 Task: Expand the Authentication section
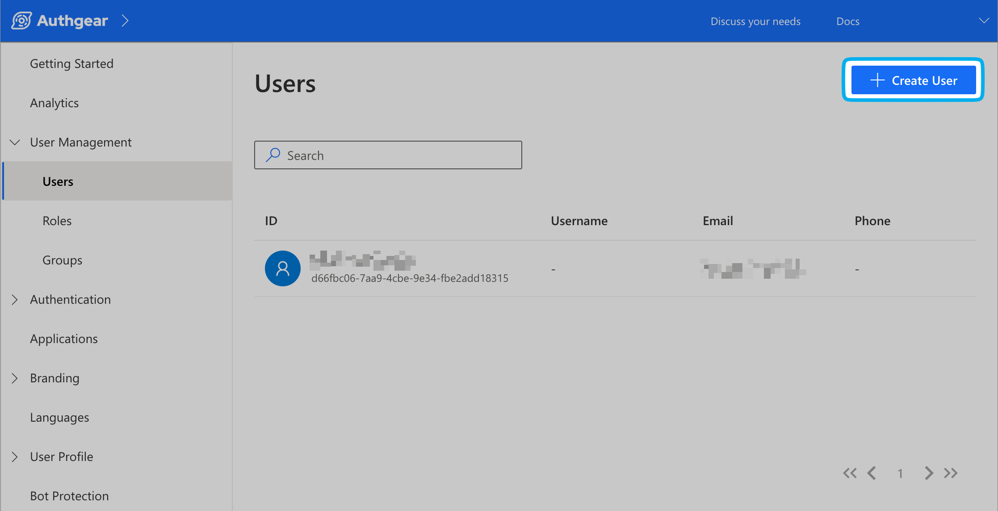[x=15, y=300]
